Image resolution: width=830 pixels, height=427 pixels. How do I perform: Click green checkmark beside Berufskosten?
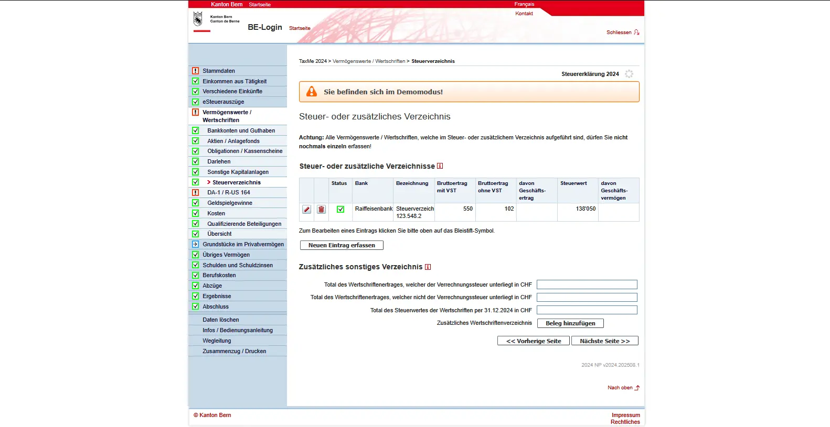pyautogui.click(x=196, y=276)
